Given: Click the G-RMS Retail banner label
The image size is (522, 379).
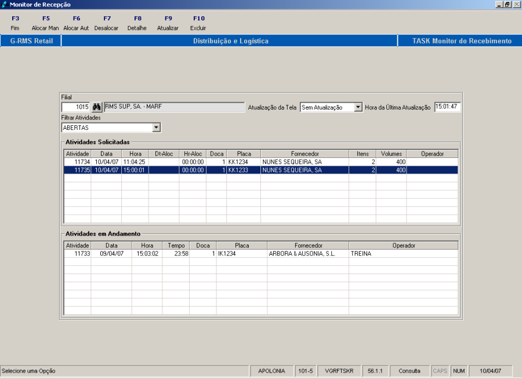Looking at the screenshot, I should click(x=32, y=41).
